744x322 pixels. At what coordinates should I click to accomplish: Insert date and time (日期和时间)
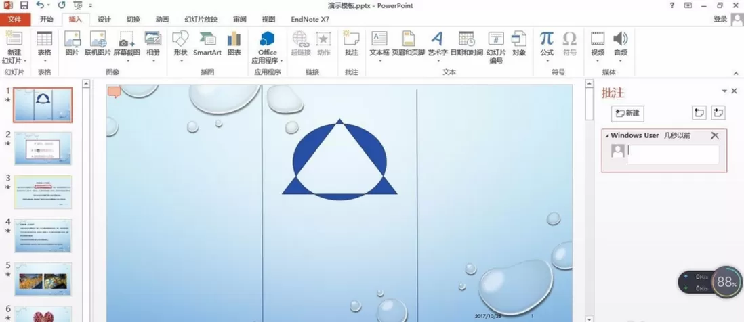(x=466, y=43)
